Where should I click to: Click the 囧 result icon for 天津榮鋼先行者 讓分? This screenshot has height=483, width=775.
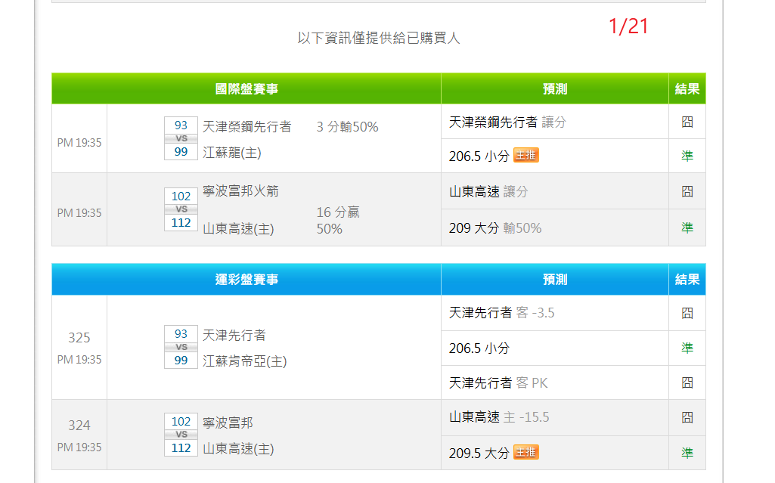click(687, 122)
